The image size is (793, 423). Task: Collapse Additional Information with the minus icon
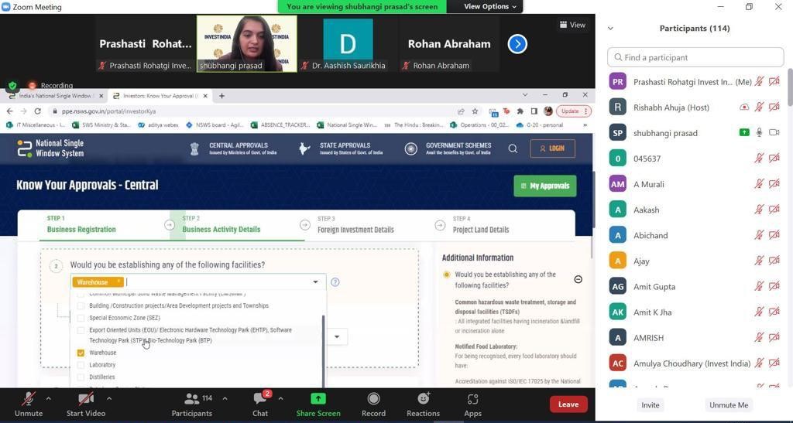(578, 279)
